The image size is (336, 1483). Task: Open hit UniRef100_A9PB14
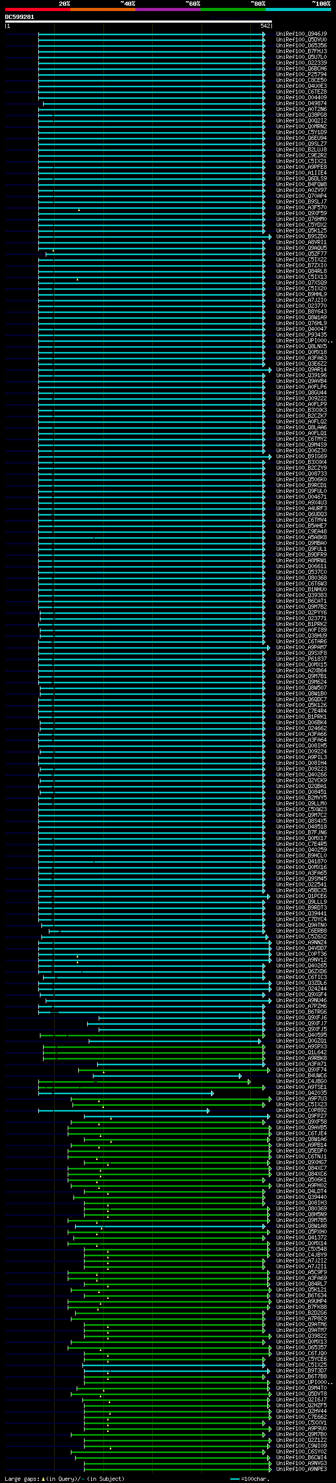(x=301, y=1145)
